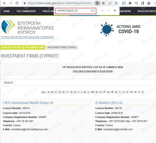The image size is (156, 143).
Task: Filter entities by letter J
Action: 82,92
